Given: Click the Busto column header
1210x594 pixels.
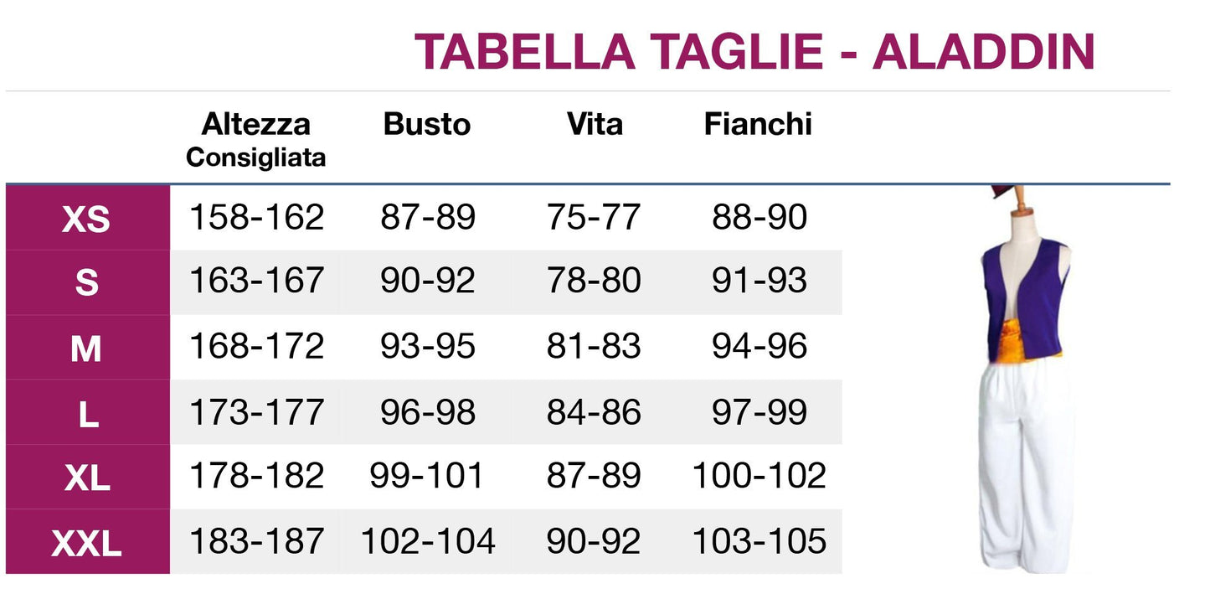Looking at the screenshot, I should pyautogui.click(x=427, y=124).
